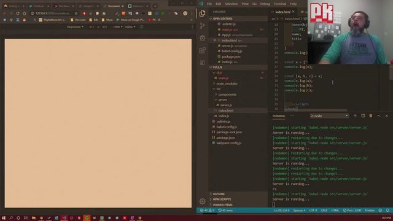Click the feedback smiley in status bar

[380, 211]
